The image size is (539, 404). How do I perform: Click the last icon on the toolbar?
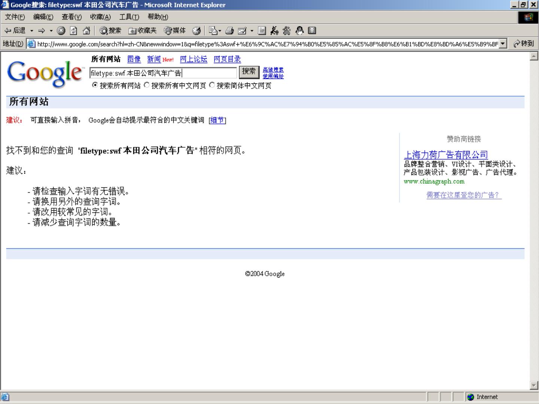click(x=312, y=31)
